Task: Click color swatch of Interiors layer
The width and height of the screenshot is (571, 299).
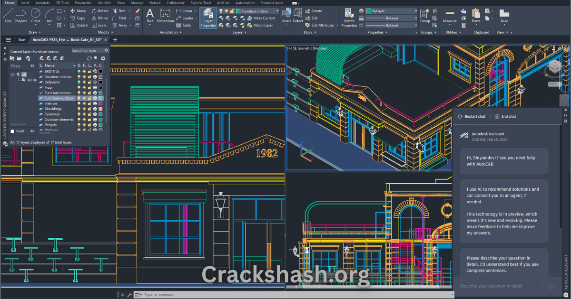Action: tap(101, 103)
